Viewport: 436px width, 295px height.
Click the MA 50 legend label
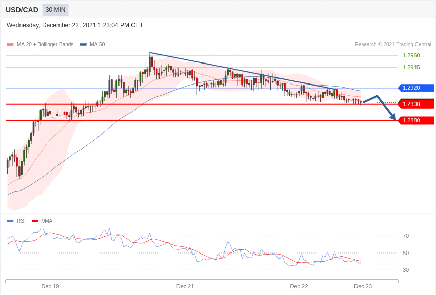click(97, 44)
